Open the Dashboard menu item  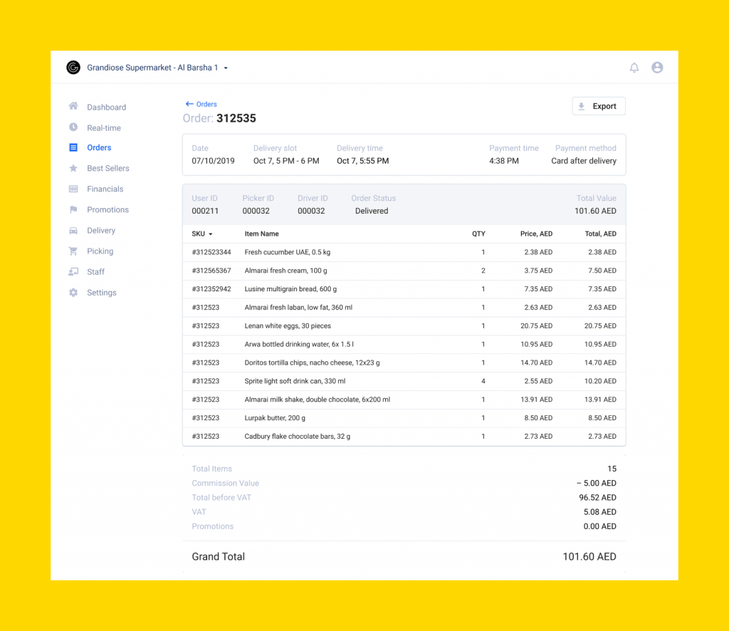(107, 108)
